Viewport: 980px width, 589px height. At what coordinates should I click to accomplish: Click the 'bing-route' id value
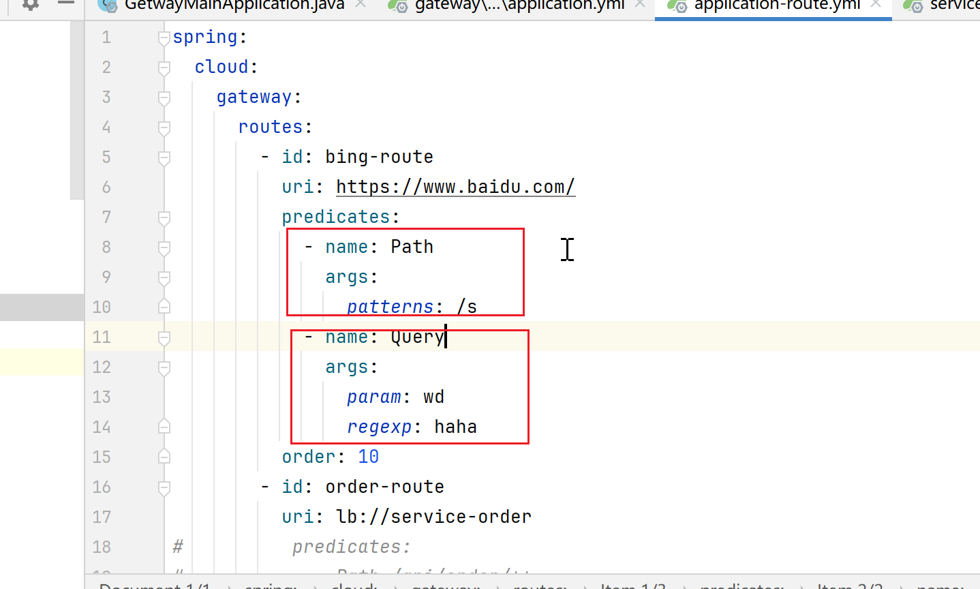[x=380, y=157]
